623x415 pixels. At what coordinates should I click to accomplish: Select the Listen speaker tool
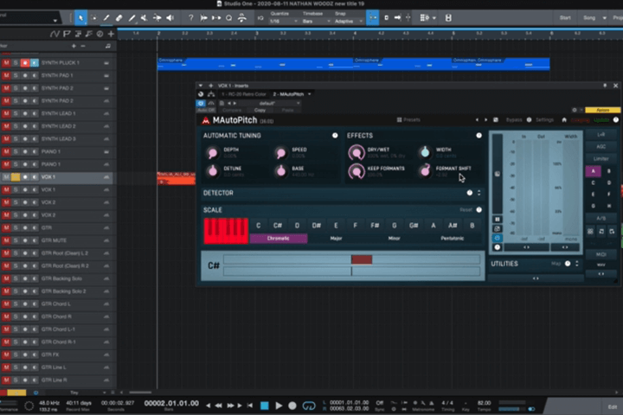[x=170, y=18]
